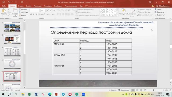Image resolution: width=172 pixels, height=97 pixels.
Task: Open the Найти search tool
Action: pos(158,9)
